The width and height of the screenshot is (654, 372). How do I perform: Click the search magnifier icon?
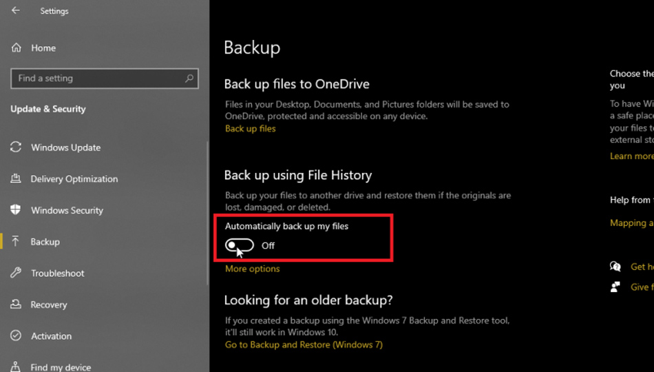(x=189, y=79)
